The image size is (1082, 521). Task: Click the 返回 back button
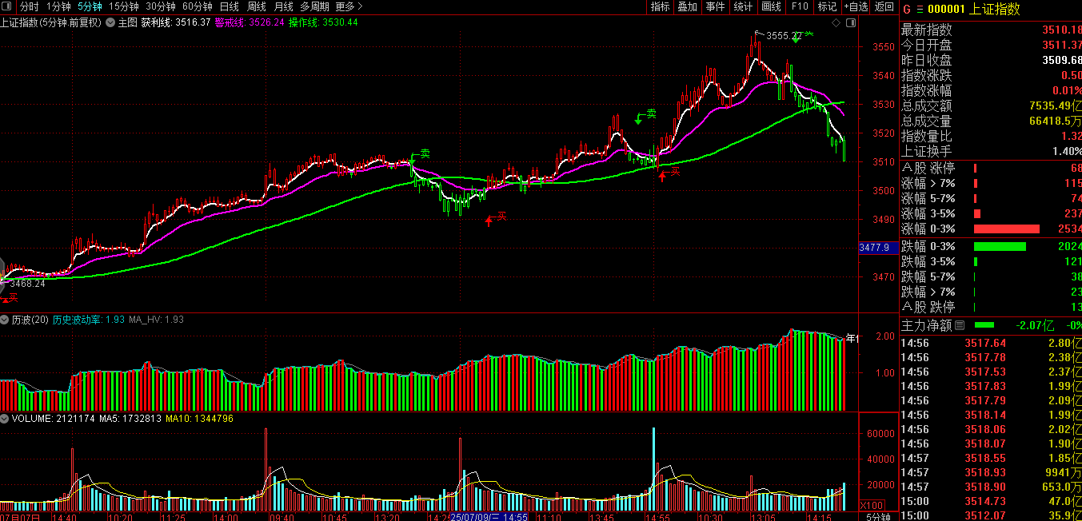[x=884, y=6]
